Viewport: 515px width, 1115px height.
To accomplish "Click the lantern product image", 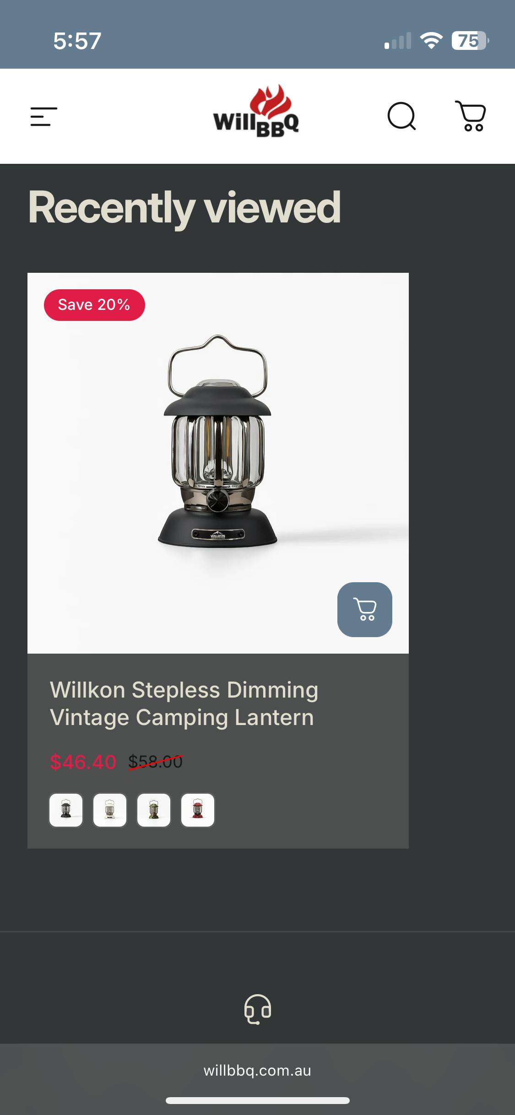I will coord(218,463).
